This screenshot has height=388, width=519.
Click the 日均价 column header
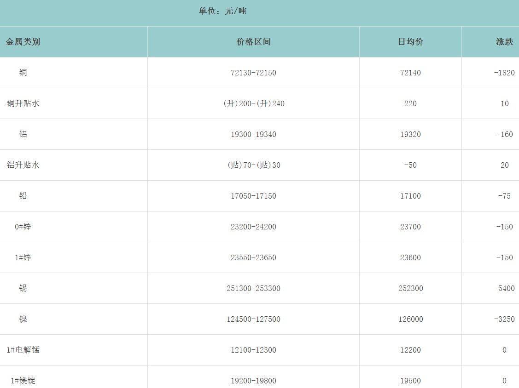[410, 42]
